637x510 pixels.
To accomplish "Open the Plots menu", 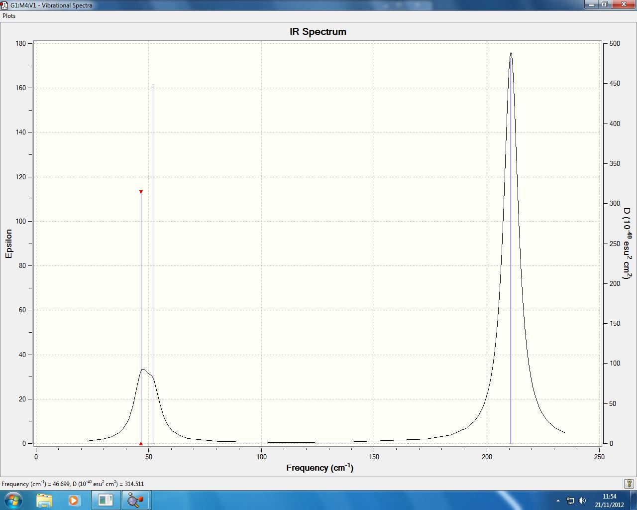I will [x=9, y=16].
